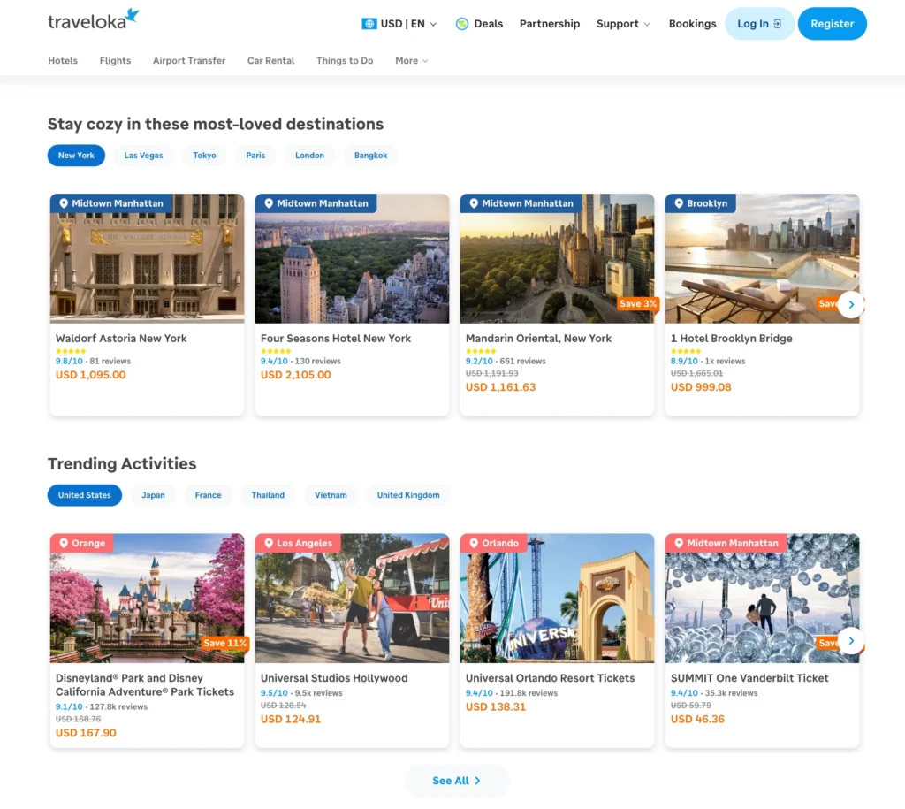
Task: Click the Traveloka bird logo
Action: pyautogui.click(x=133, y=16)
